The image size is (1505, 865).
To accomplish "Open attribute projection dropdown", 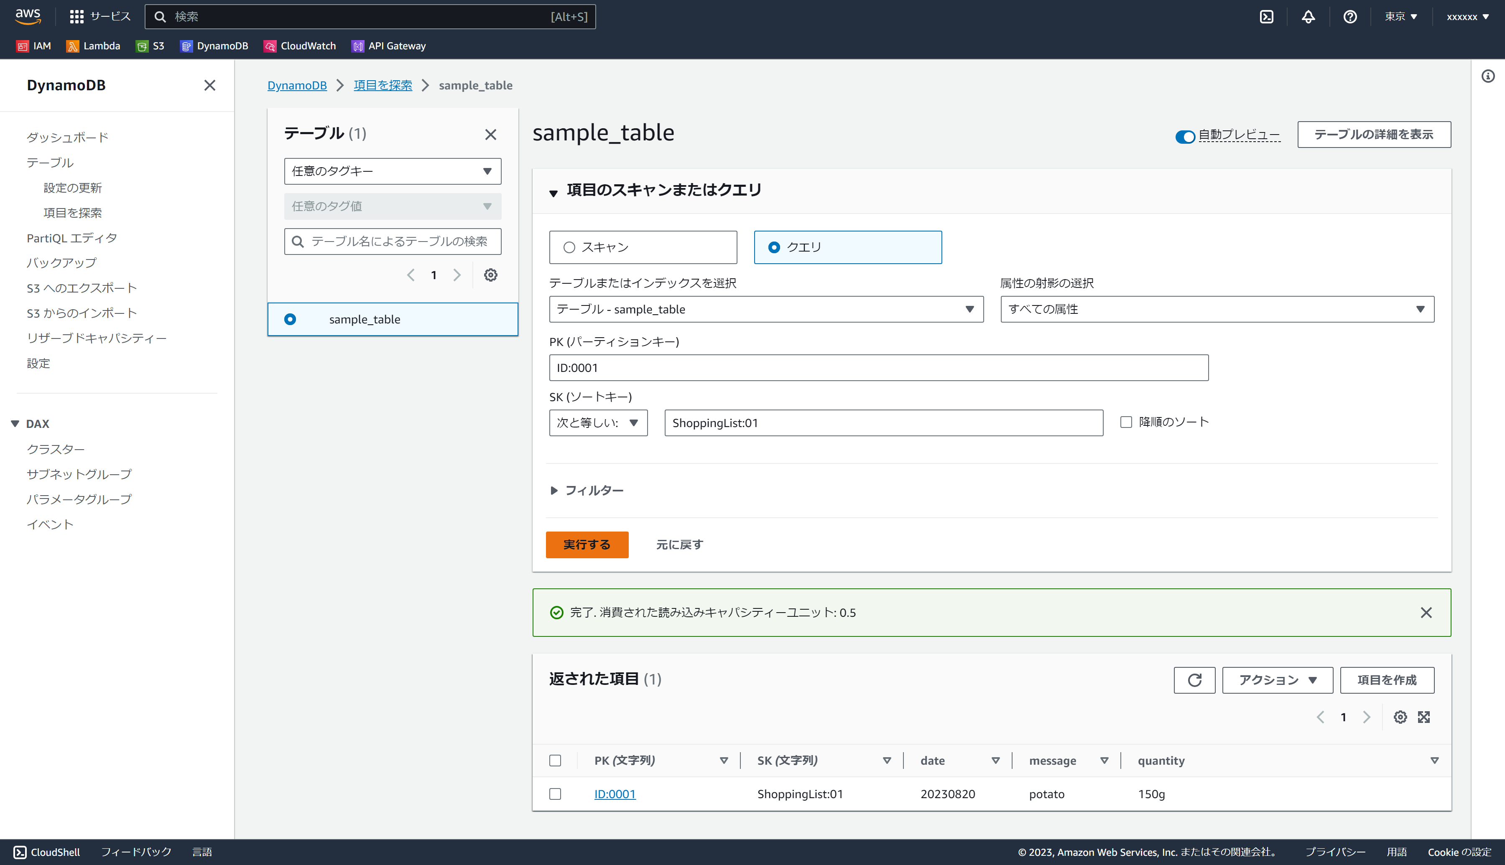I will coord(1217,309).
